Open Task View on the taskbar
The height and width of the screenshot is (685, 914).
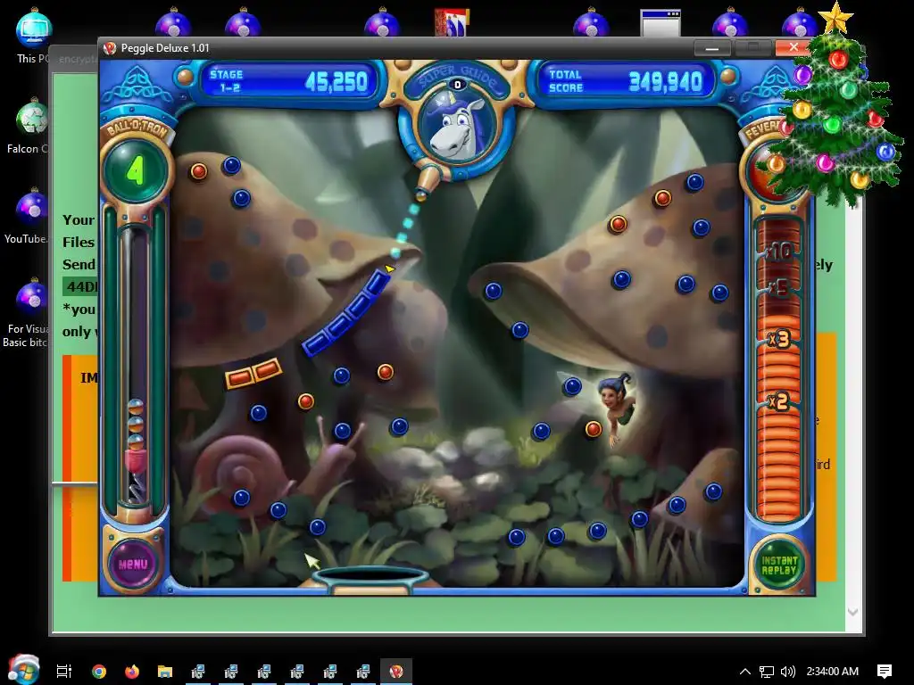63,671
